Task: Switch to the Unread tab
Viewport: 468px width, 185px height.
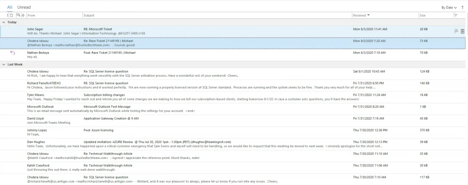Action: (24, 8)
